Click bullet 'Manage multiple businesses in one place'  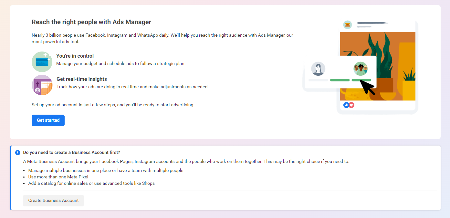(x=106, y=171)
